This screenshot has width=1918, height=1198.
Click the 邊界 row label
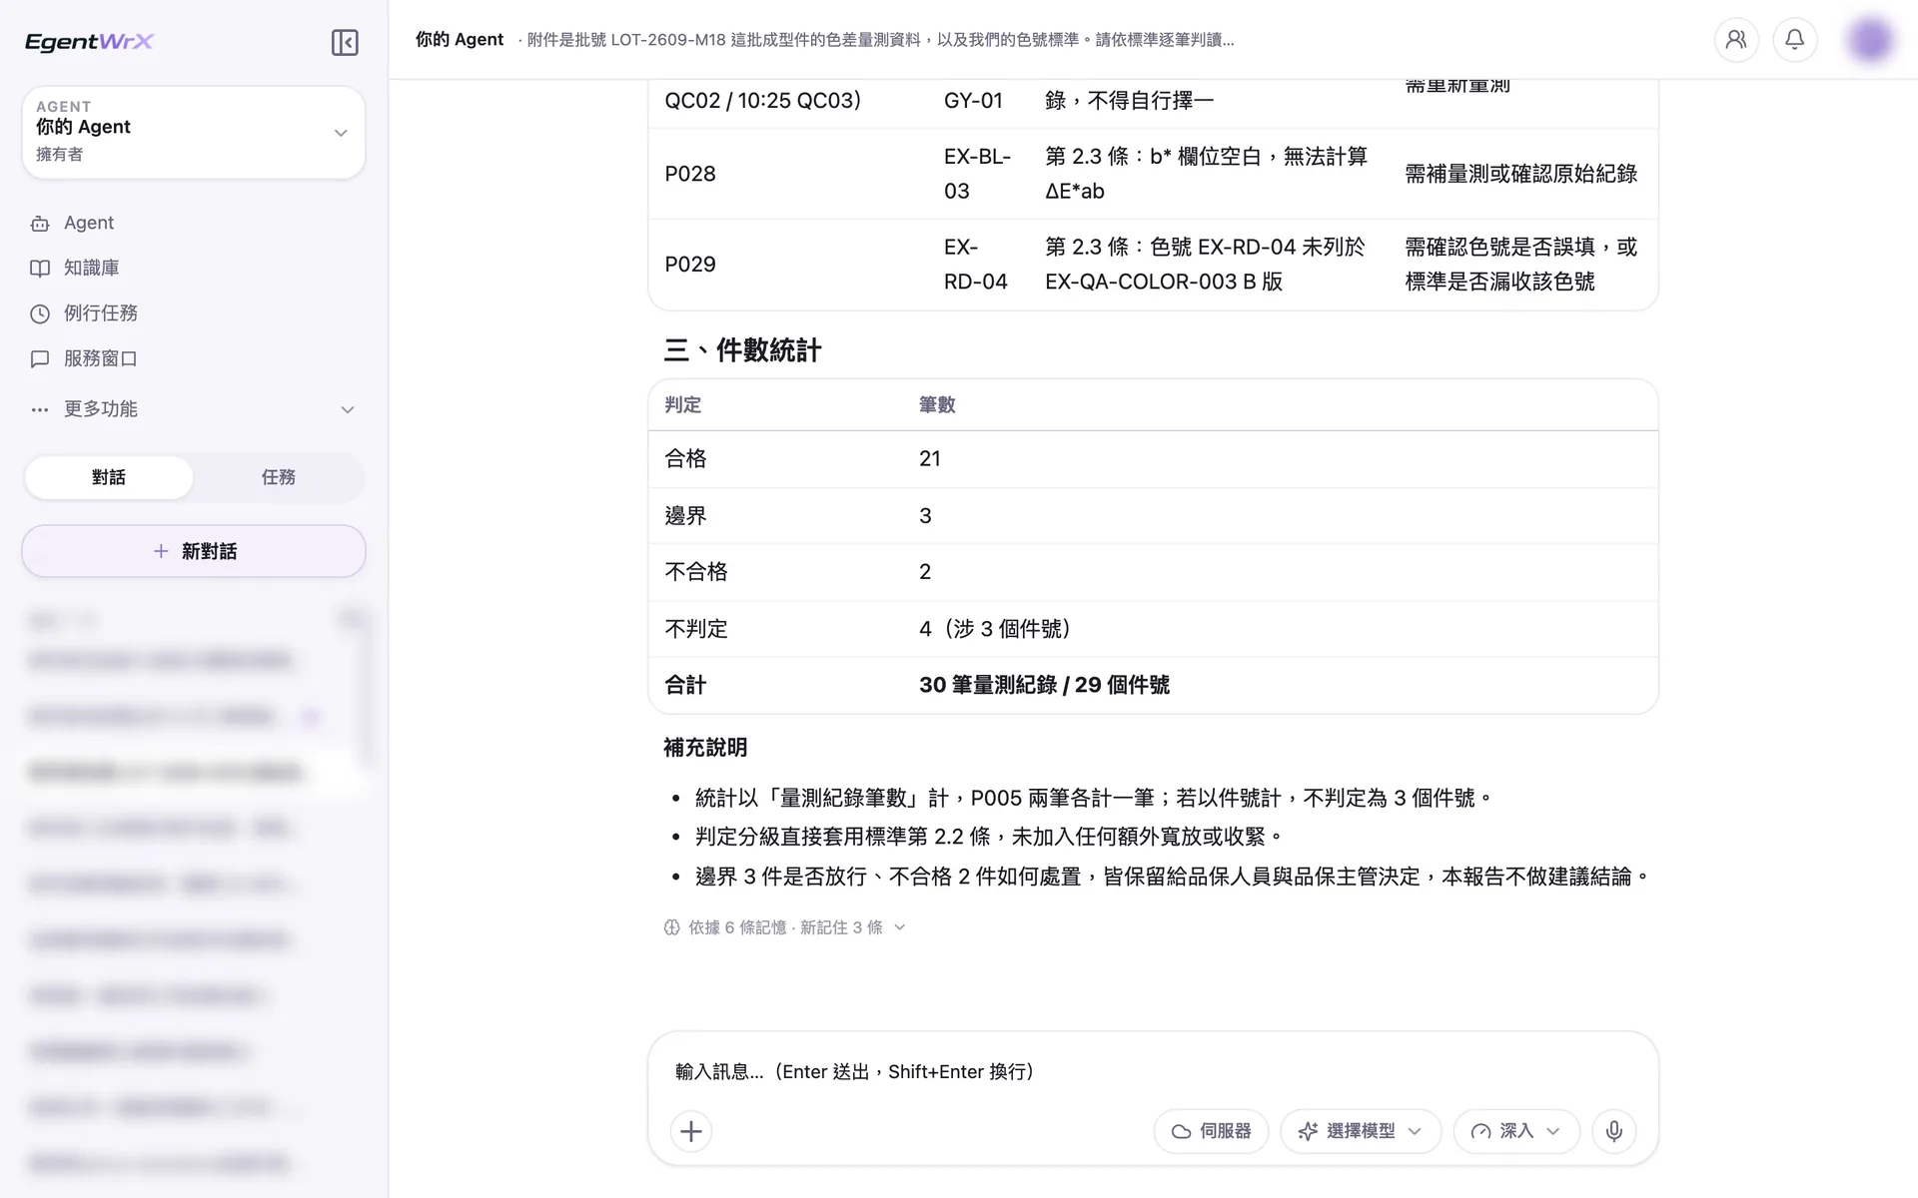pyautogui.click(x=685, y=516)
